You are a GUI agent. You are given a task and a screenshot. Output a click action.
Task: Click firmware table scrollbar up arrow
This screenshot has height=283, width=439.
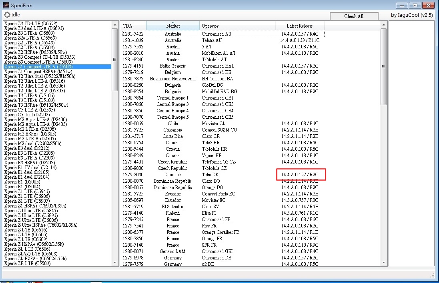[384, 25]
